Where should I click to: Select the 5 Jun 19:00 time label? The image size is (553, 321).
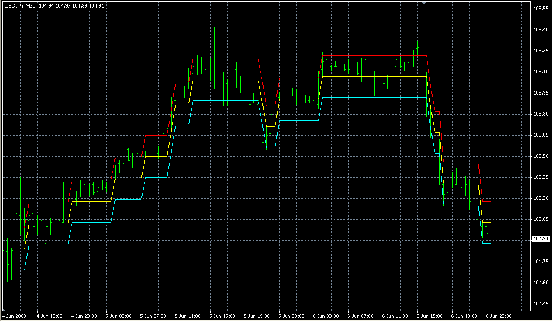point(257,315)
